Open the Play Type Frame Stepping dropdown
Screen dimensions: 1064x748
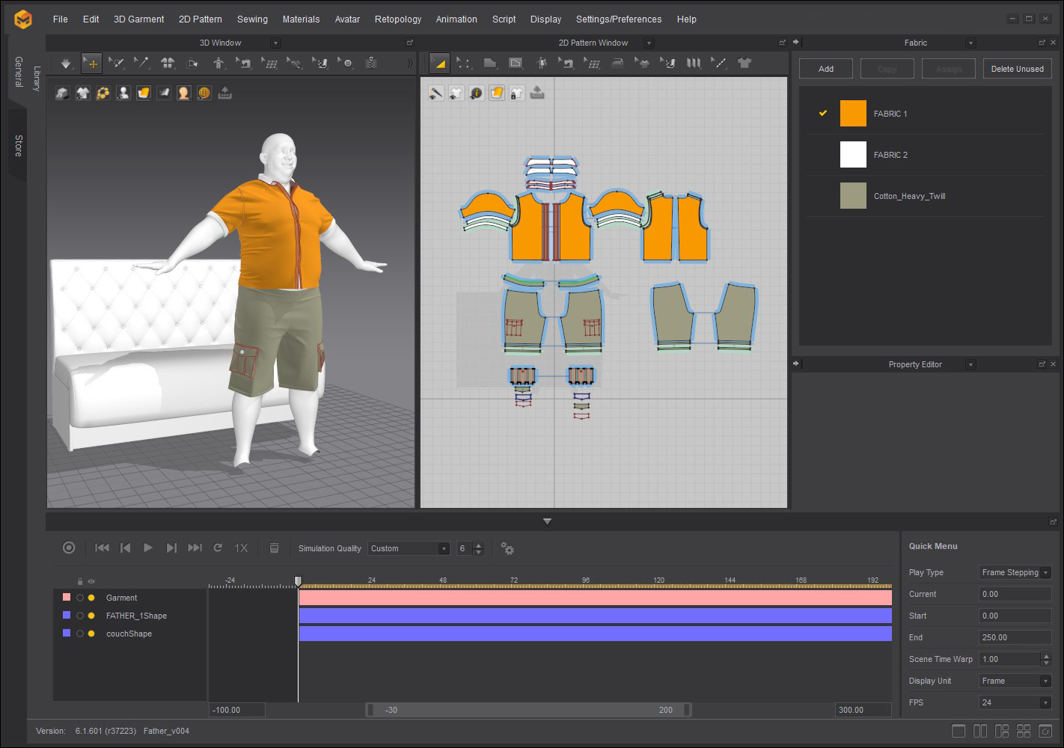(x=1015, y=573)
